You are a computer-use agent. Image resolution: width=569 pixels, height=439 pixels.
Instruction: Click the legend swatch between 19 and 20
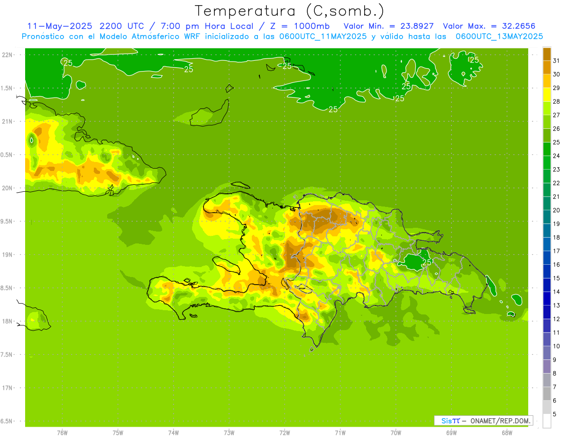547,217
